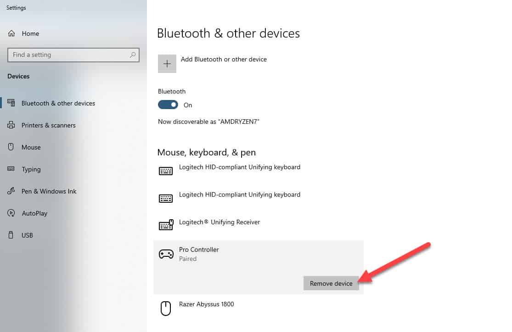Click the Bluetooth & other devices sidebar icon
Image resolution: width=512 pixels, height=332 pixels.
tap(11, 103)
